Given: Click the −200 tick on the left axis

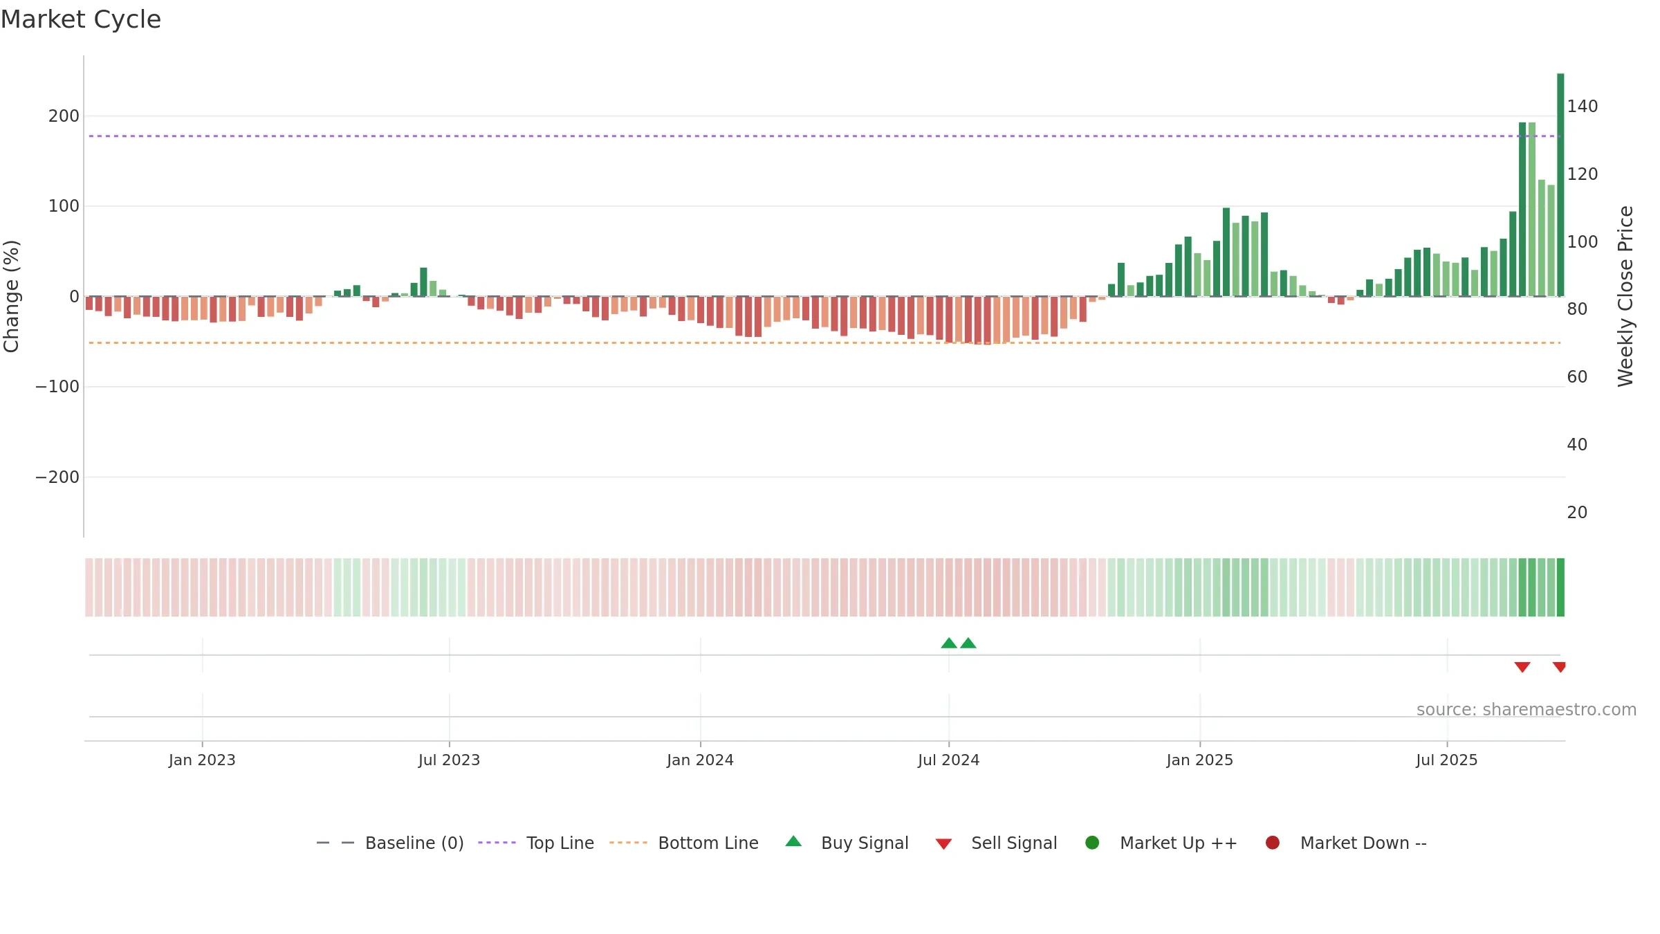Looking at the screenshot, I should 57,477.
